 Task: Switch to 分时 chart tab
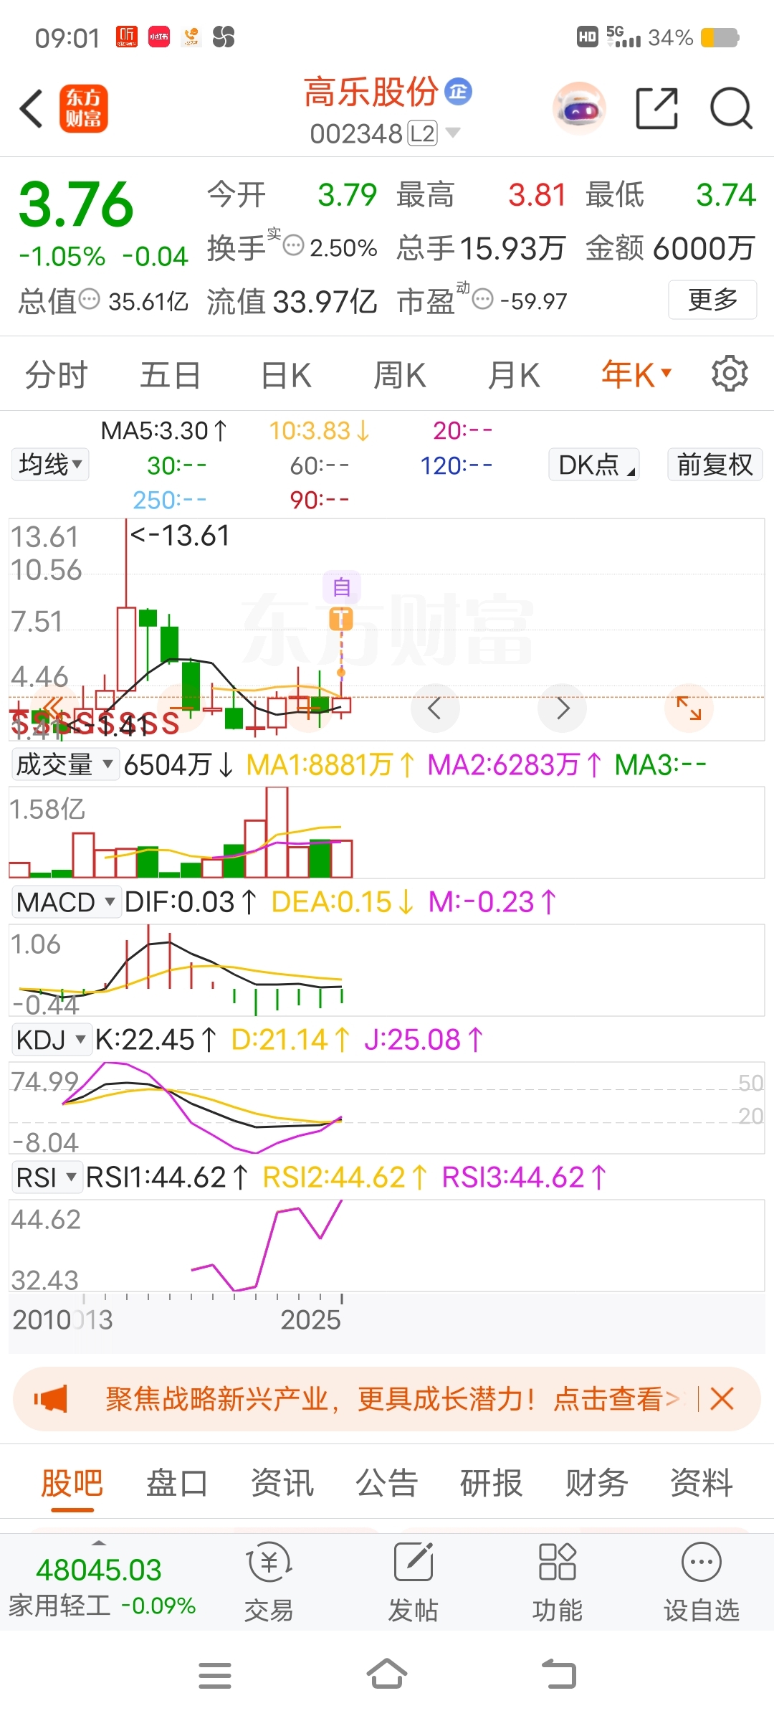coord(57,374)
